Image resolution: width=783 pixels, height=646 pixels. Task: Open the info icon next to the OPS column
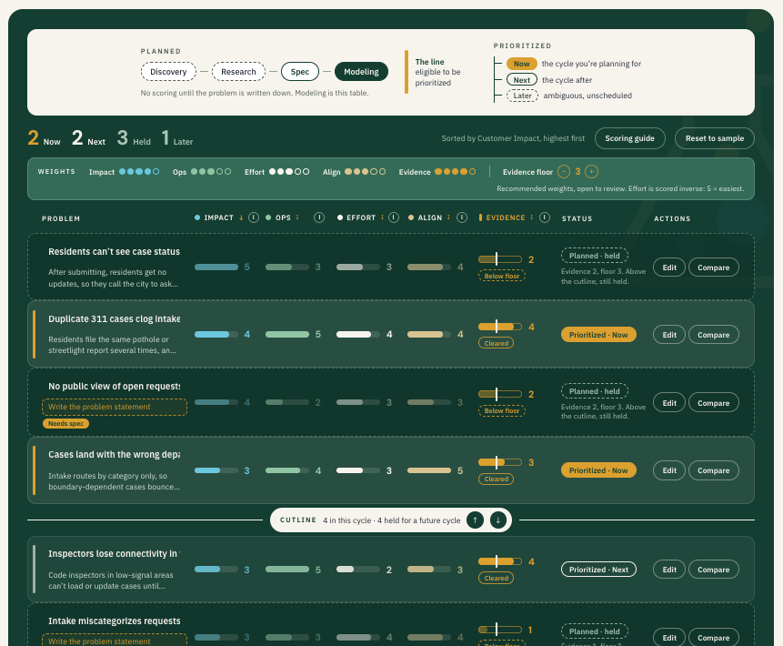tap(319, 217)
